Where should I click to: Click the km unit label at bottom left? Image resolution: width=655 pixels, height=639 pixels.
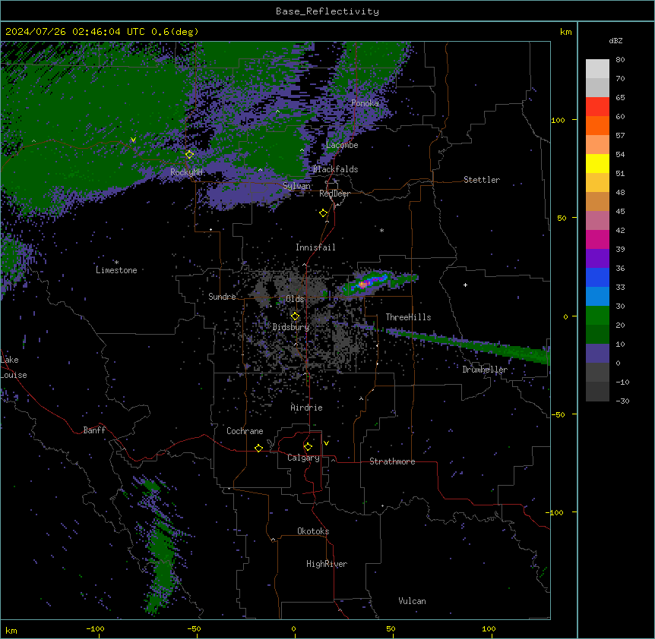coord(11,630)
